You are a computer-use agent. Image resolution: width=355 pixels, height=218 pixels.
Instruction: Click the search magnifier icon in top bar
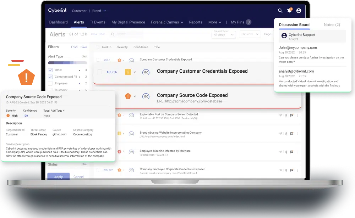[x=280, y=11]
